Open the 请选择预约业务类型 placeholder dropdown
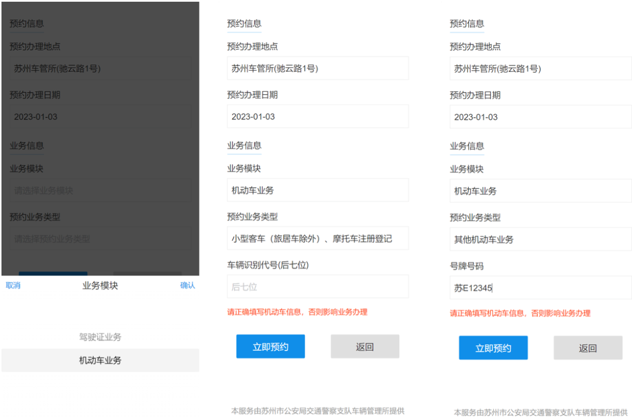The width and height of the screenshot is (632, 419). tap(100, 239)
